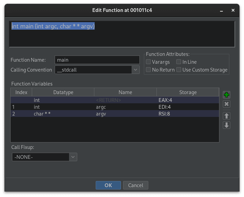The width and height of the screenshot is (244, 197).
Task: Add a new function parameter with plus icon
Action: 227,95
